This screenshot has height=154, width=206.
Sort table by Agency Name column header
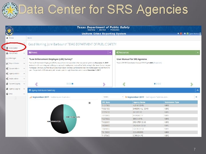(148, 102)
